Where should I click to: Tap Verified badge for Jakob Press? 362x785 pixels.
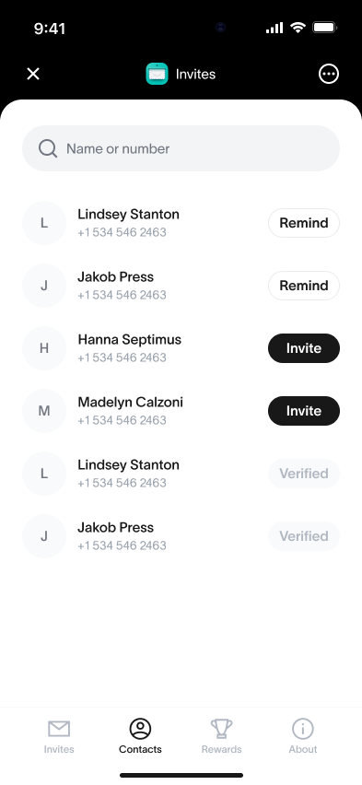point(304,535)
